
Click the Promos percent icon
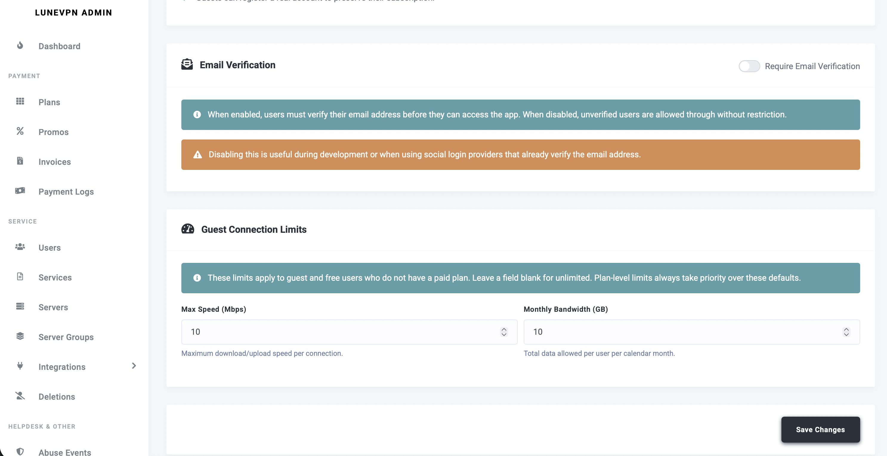click(x=20, y=131)
